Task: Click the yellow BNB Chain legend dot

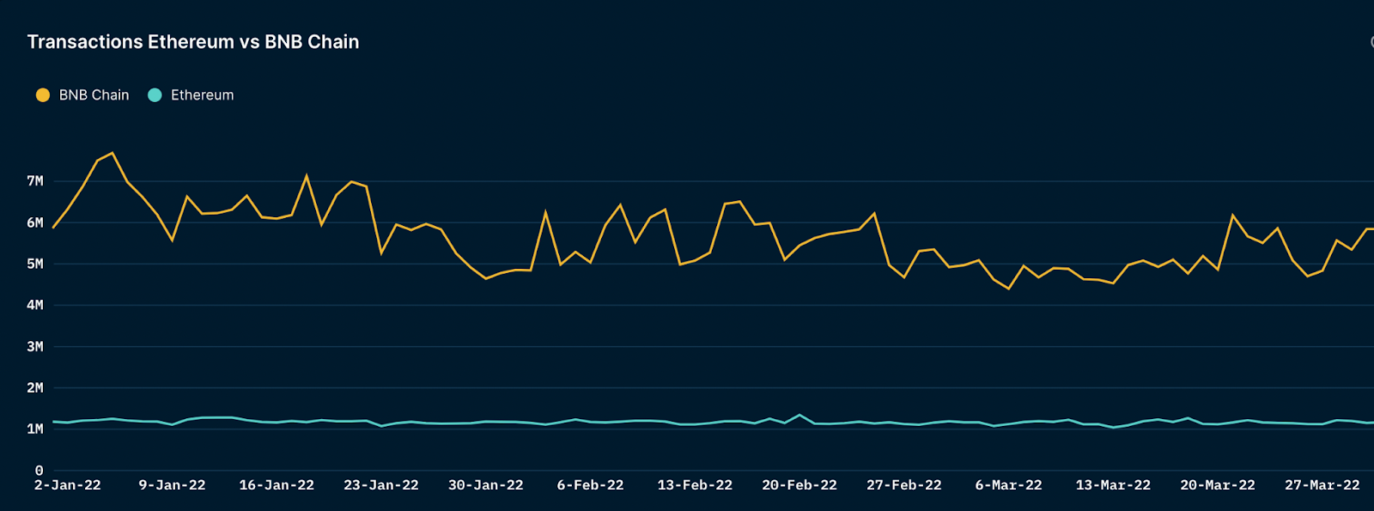Action: pos(43,95)
